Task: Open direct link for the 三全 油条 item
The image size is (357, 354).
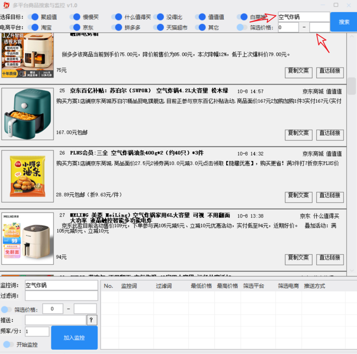Action: 330,197
